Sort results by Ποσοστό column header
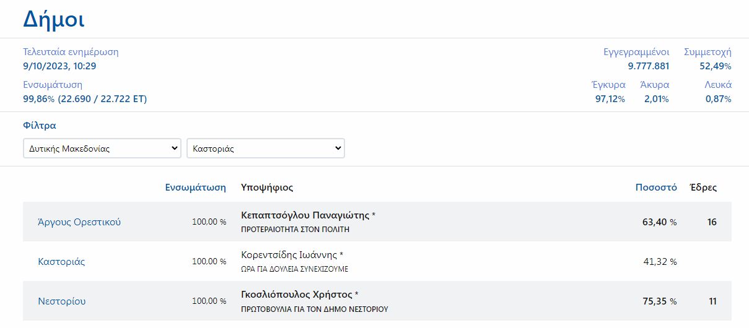749x328 pixels. (655, 188)
